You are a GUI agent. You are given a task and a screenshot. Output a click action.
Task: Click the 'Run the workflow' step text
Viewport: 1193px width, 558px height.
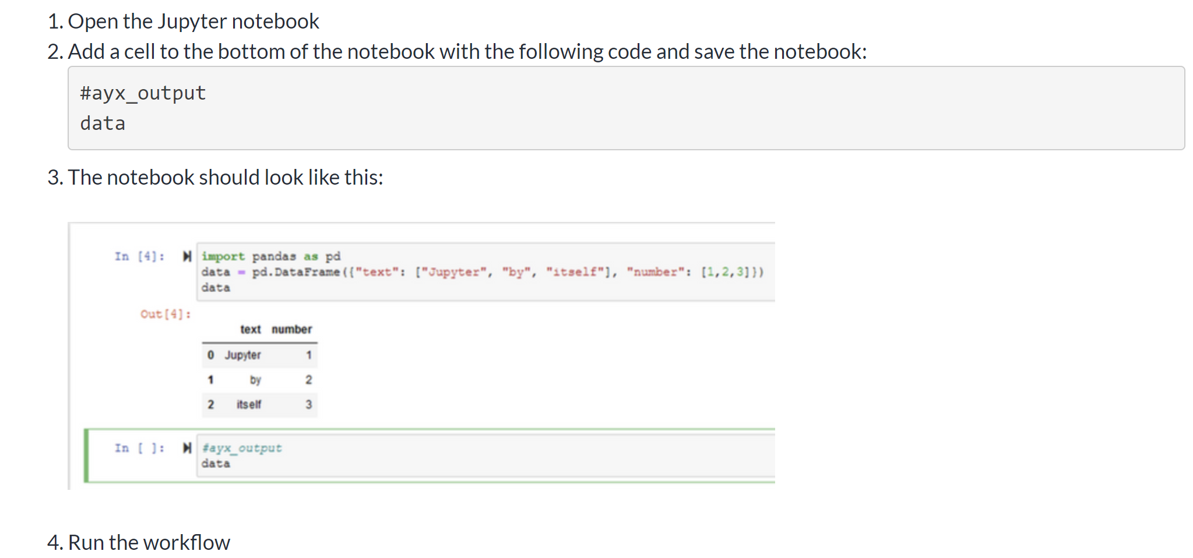tap(149, 542)
